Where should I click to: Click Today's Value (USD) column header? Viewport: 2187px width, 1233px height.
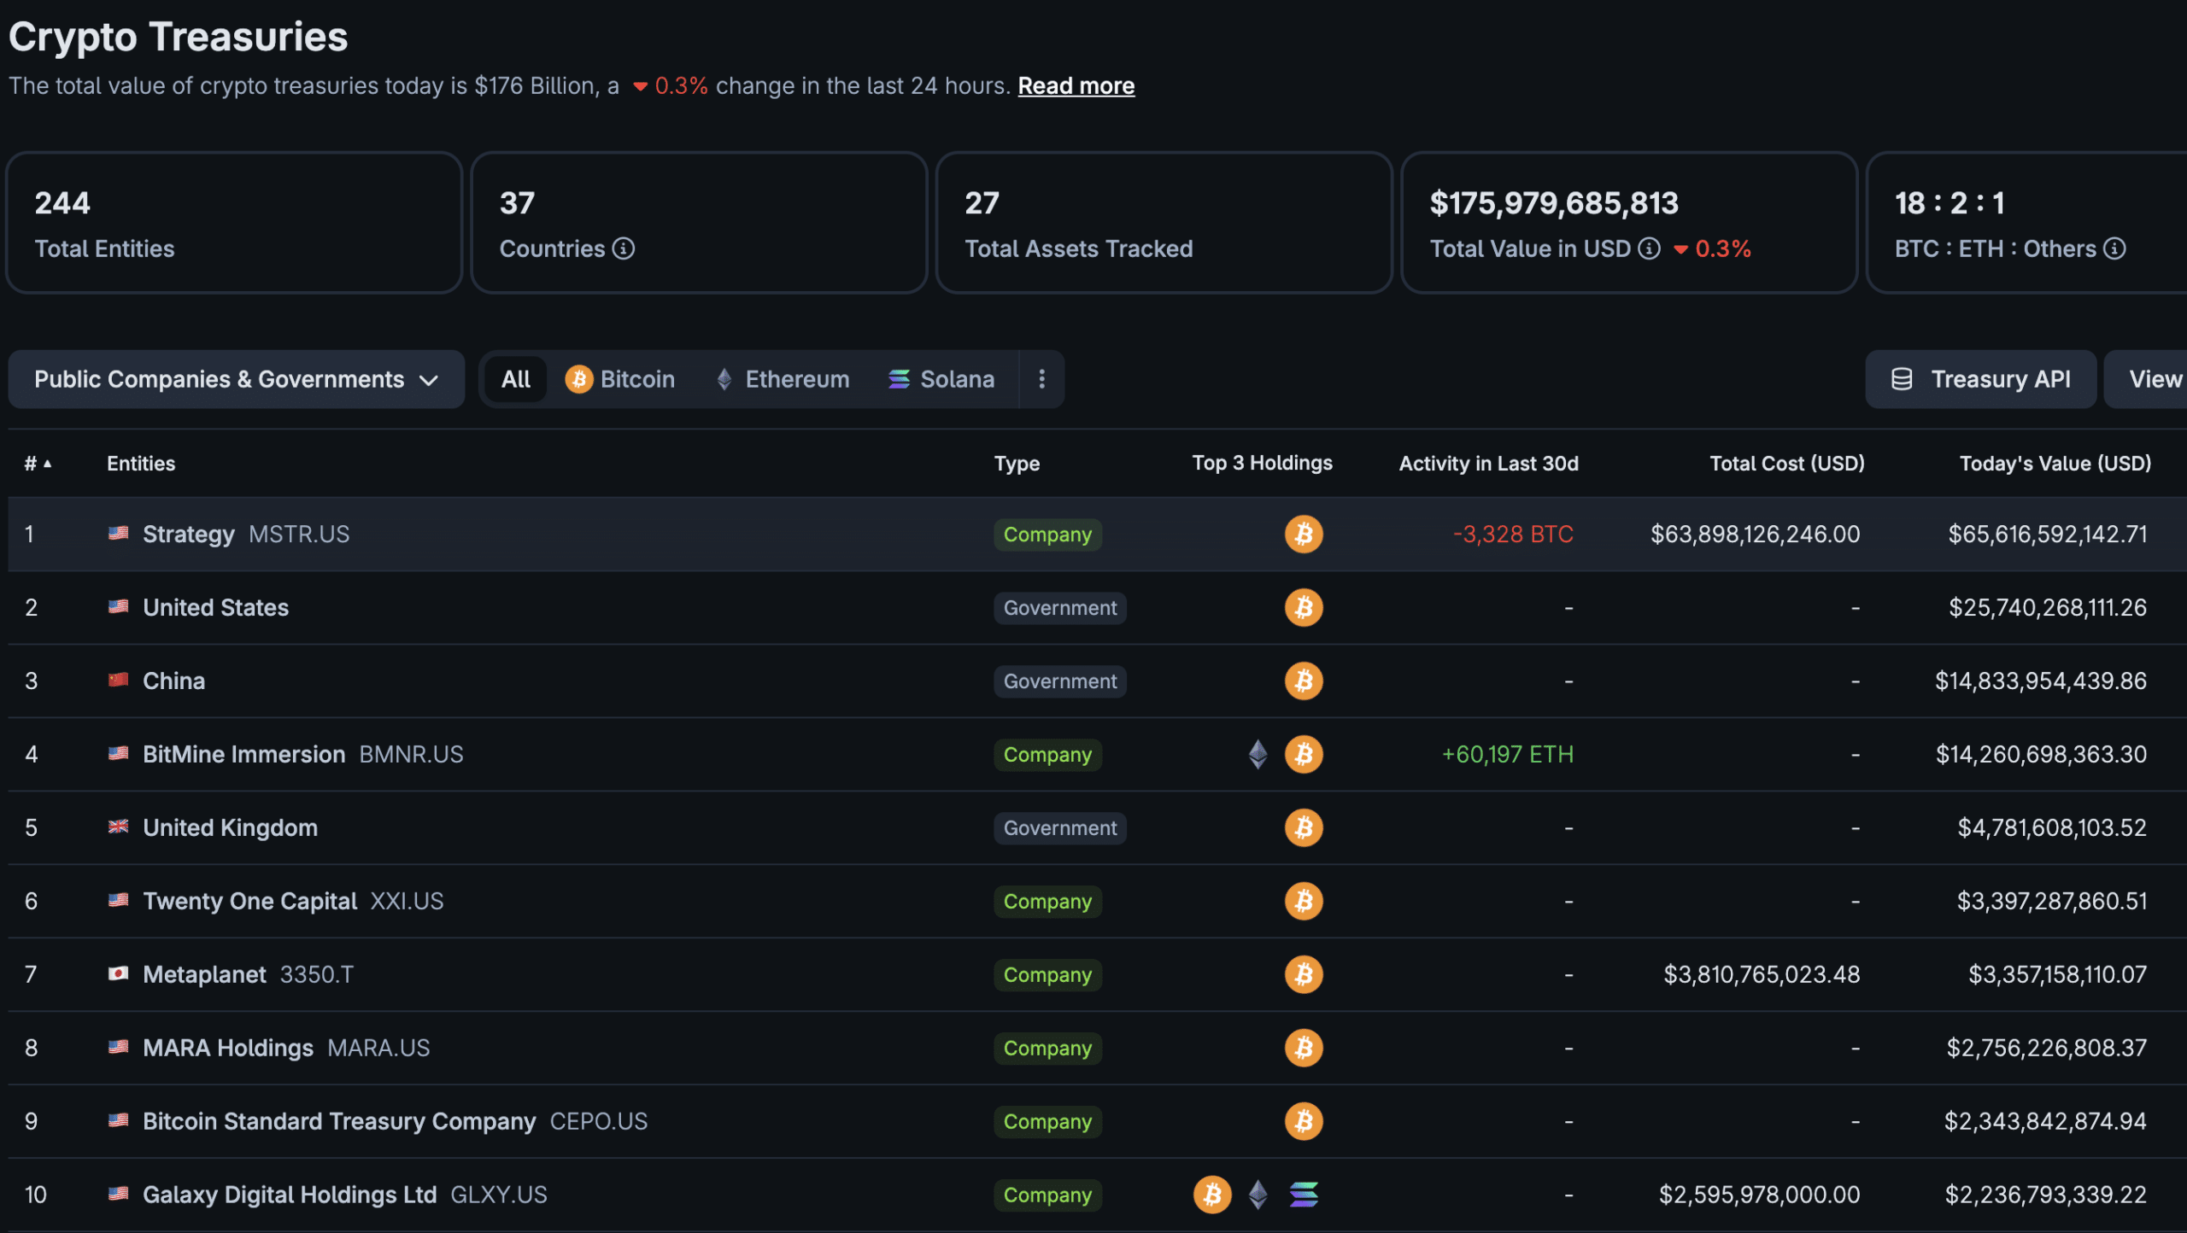(2055, 464)
